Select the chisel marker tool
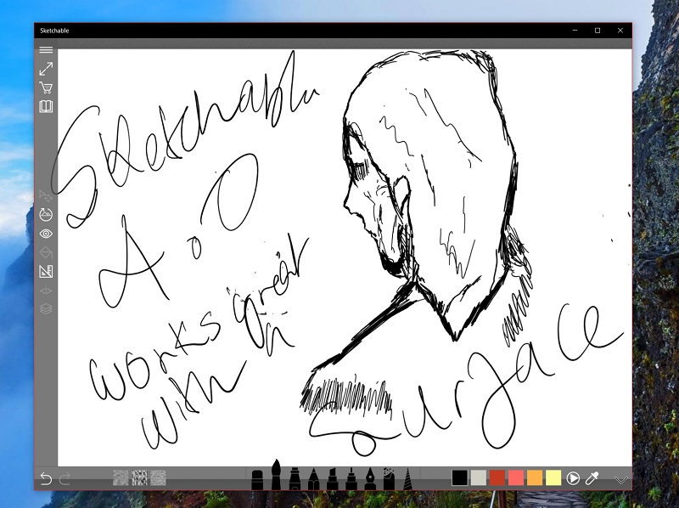Screen dimensions: 679x508 [x=332, y=478]
